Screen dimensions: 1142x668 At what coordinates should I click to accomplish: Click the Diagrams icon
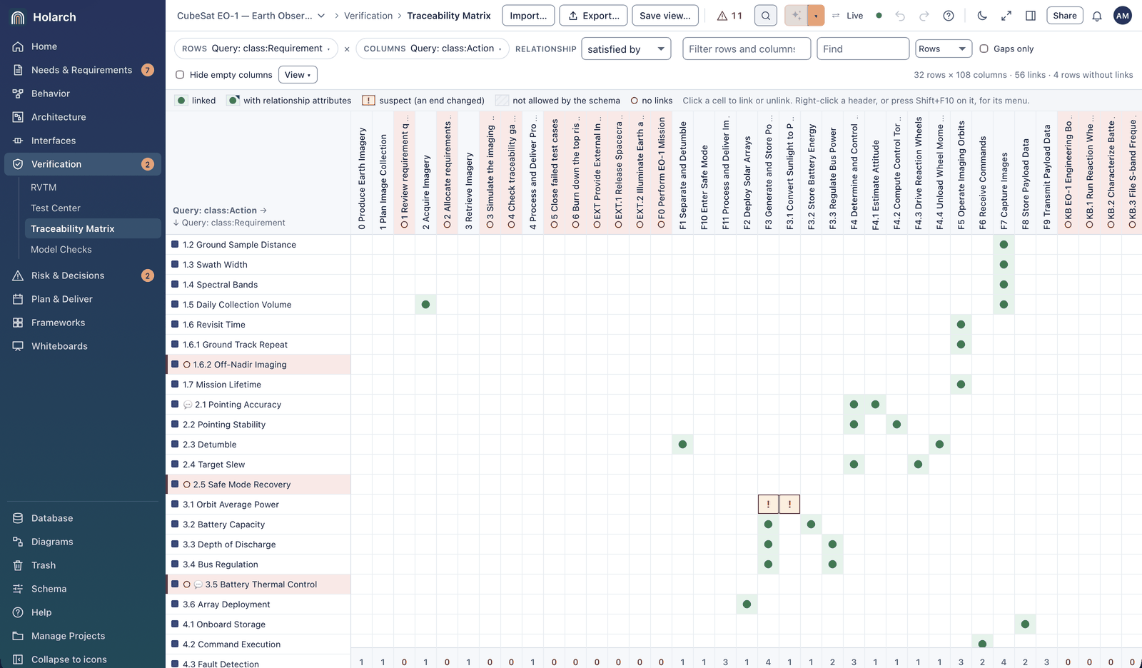[x=18, y=542]
